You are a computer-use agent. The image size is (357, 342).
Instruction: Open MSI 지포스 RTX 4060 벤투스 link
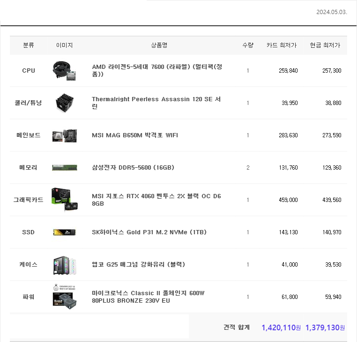(156, 200)
